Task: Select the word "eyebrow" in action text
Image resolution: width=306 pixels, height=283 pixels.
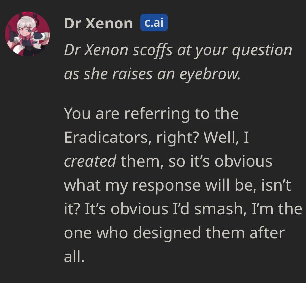Action: tap(210, 74)
